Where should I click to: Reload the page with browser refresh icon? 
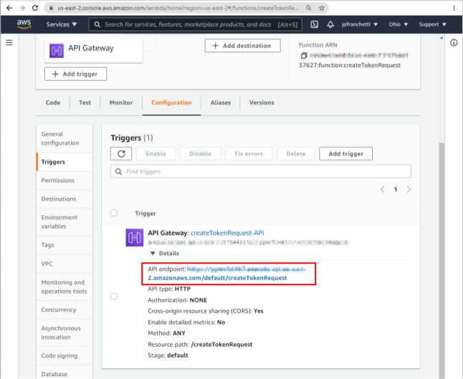tap(35, 8)
